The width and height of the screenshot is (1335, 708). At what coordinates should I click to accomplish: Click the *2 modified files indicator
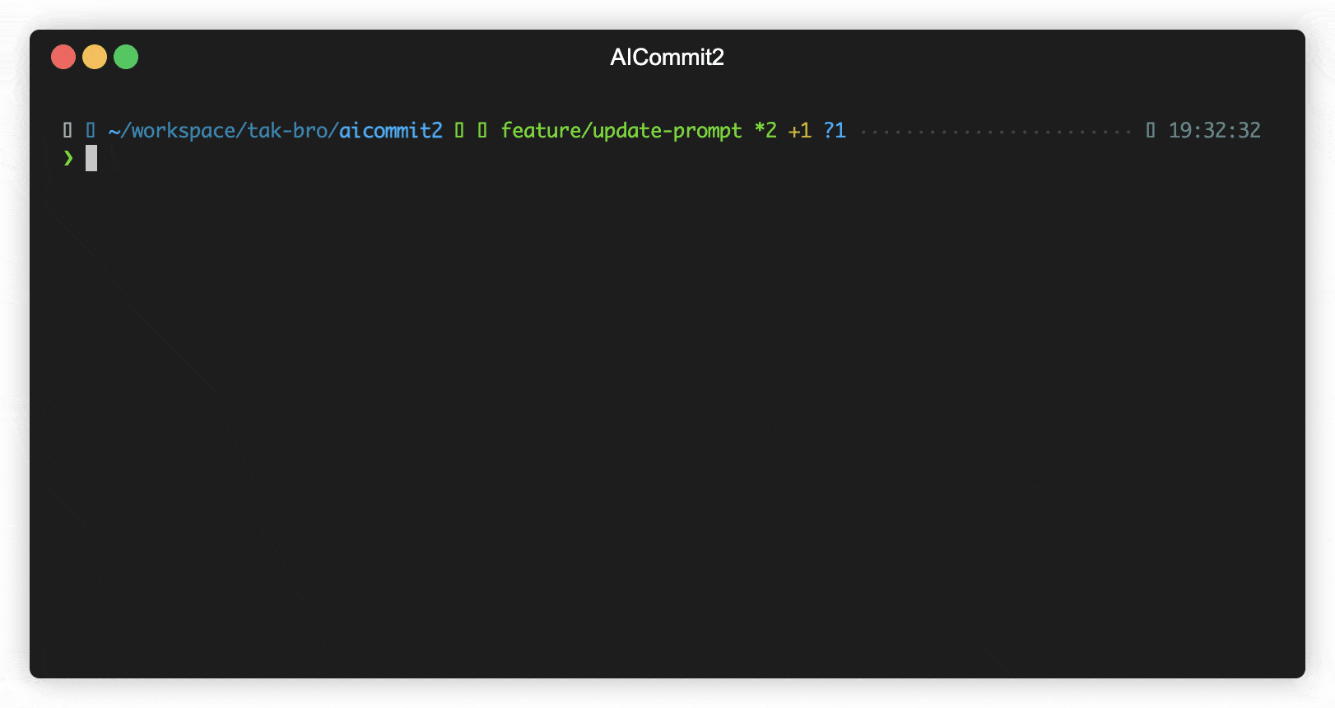click(766, 129)
